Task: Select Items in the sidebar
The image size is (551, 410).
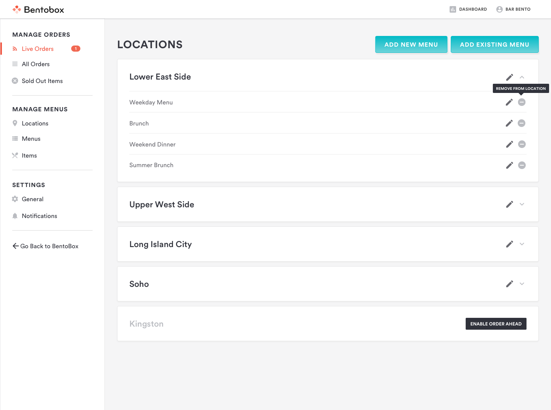Action: point(29,156)
